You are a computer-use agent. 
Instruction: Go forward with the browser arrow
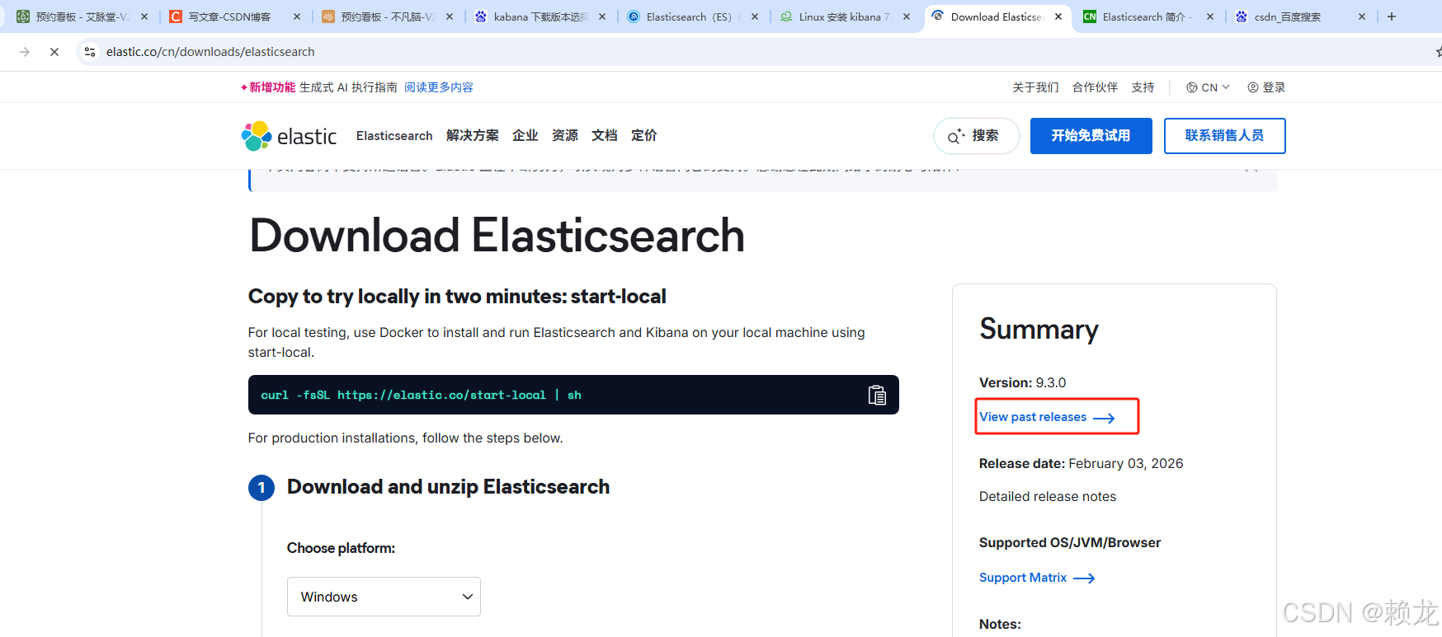tap(25, 52)
